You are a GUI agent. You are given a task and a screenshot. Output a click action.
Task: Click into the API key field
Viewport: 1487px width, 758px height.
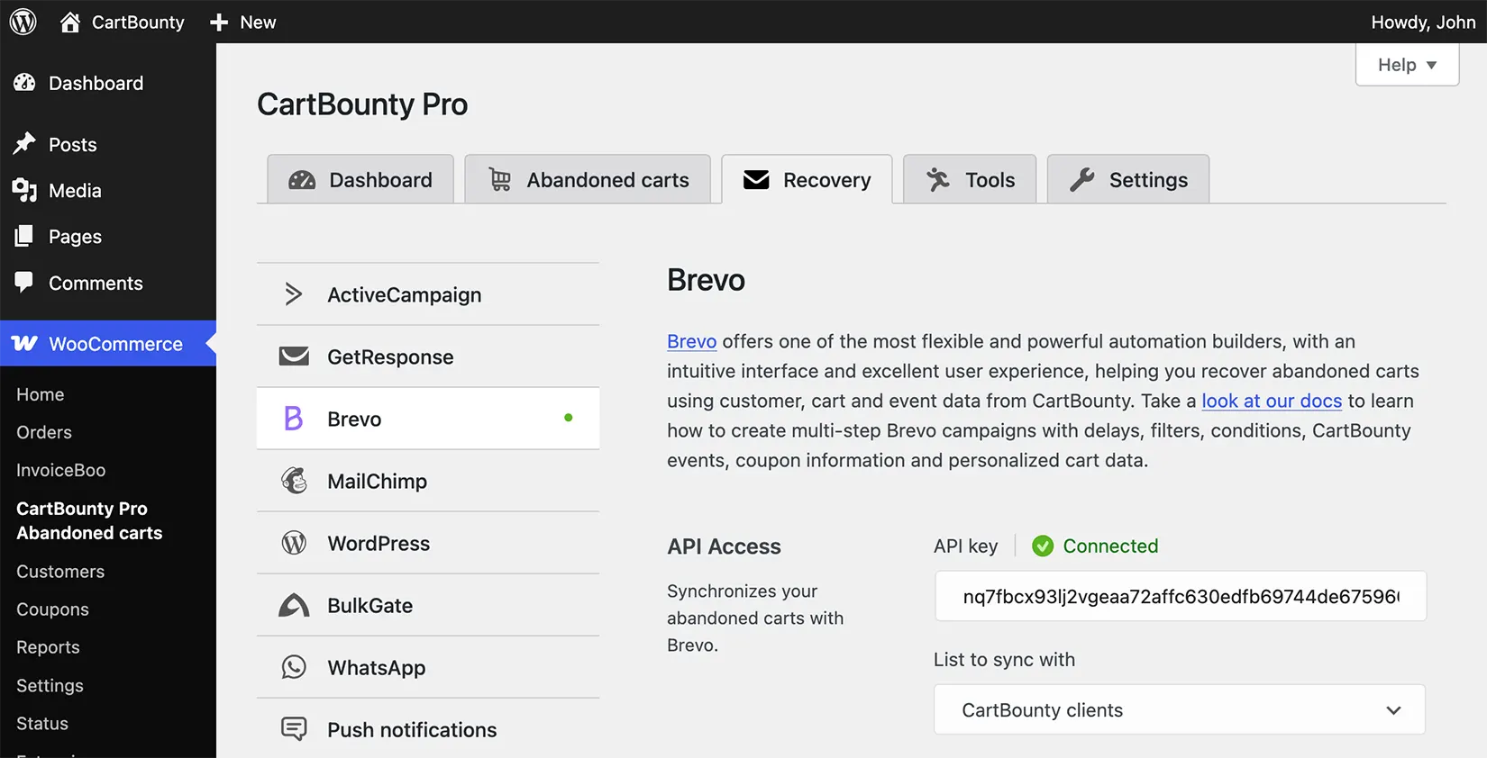[x=1181, y=596]
